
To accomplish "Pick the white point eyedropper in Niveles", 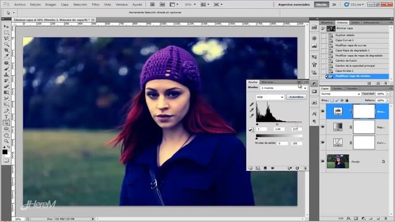I will (x=251, y=115).
